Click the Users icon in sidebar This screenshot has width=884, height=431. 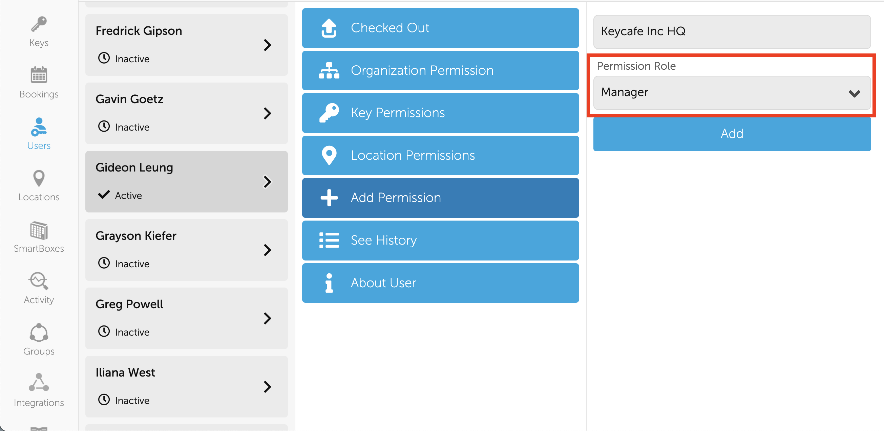point(39,127)
